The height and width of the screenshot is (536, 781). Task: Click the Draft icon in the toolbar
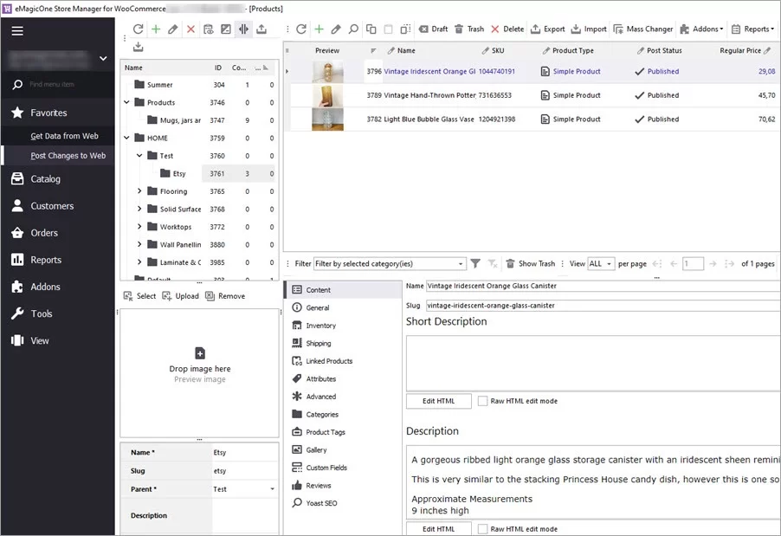click(434, 29)
